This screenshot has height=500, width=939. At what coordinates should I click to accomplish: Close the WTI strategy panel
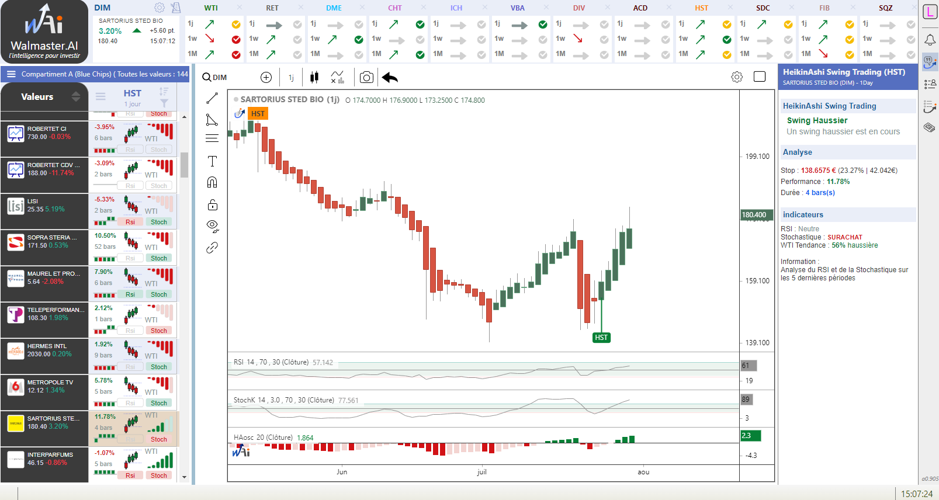click(240, 8)
